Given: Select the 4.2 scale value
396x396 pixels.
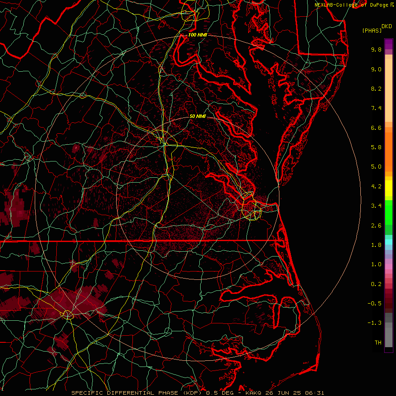Looking at the screenshot, I should (x=376, y=187).
